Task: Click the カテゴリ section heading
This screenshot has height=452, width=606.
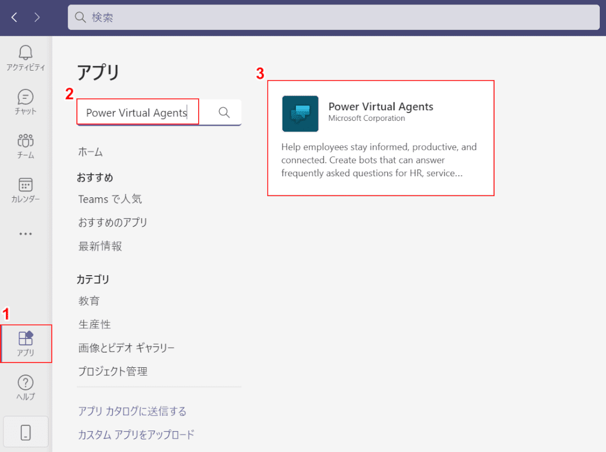Action: coord(93,279)
